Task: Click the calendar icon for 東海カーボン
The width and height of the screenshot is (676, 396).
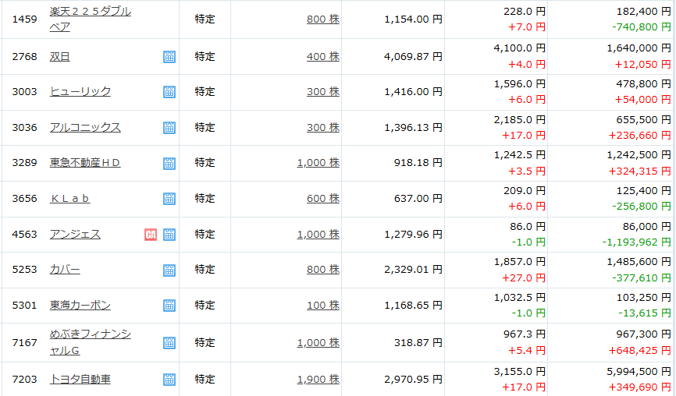Action: [x=169, y=306]
